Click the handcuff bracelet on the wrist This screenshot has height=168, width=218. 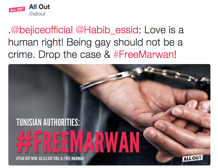103,80
